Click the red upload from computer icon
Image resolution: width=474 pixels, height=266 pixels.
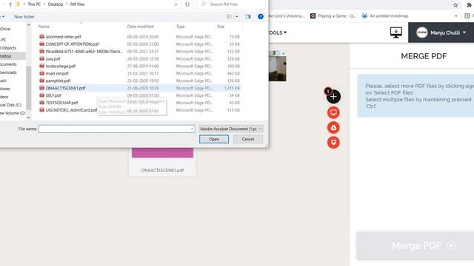click(333, 112)
